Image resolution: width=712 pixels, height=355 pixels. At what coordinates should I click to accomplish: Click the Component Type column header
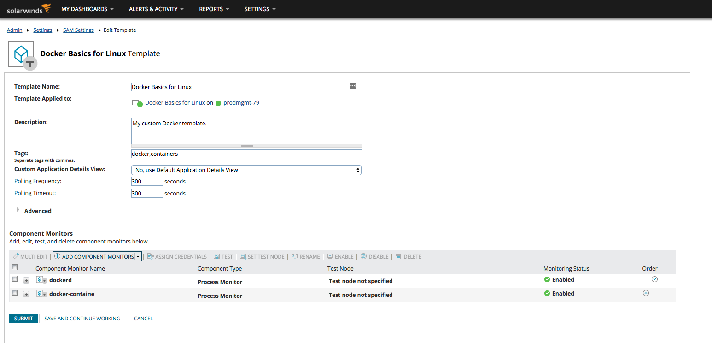220,268
